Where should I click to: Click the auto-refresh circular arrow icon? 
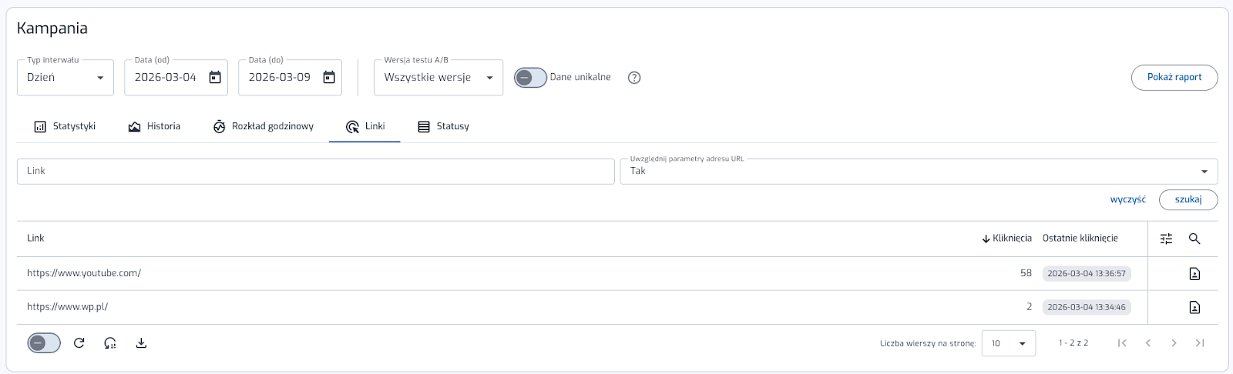tap(110, 343)
